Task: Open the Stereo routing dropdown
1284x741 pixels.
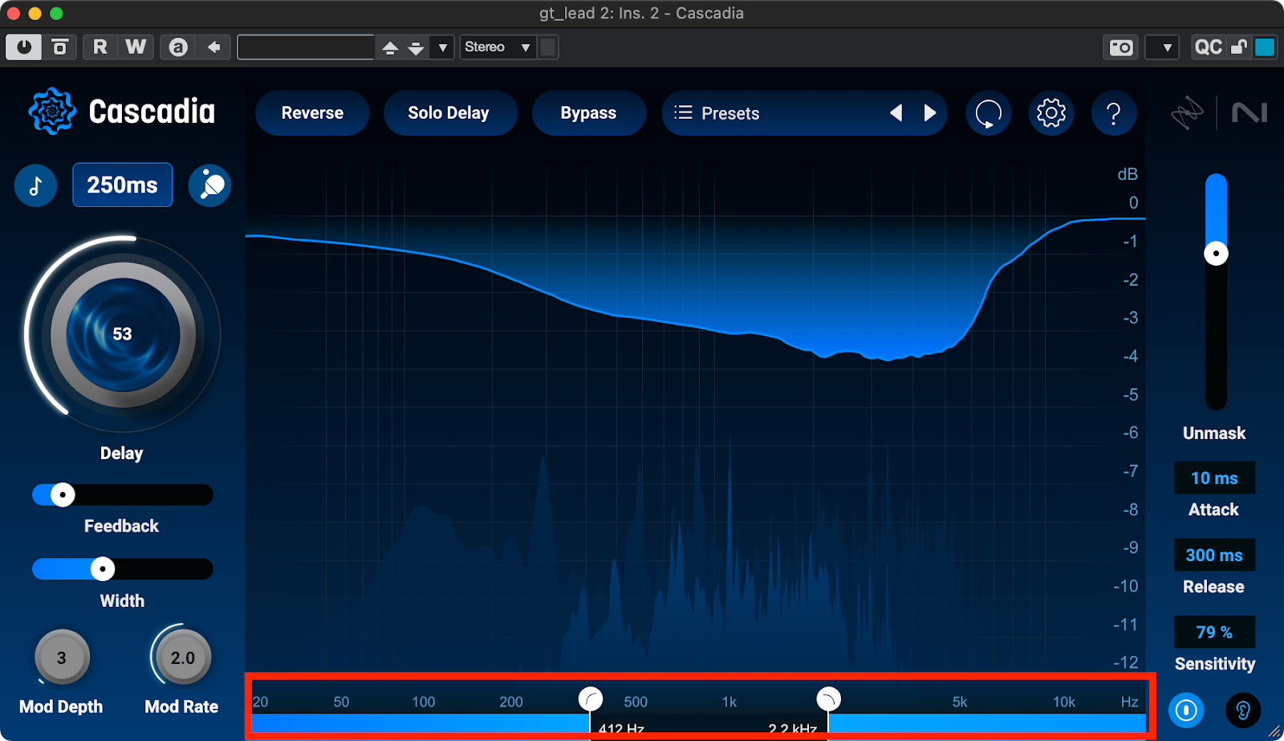Action: 498,47
